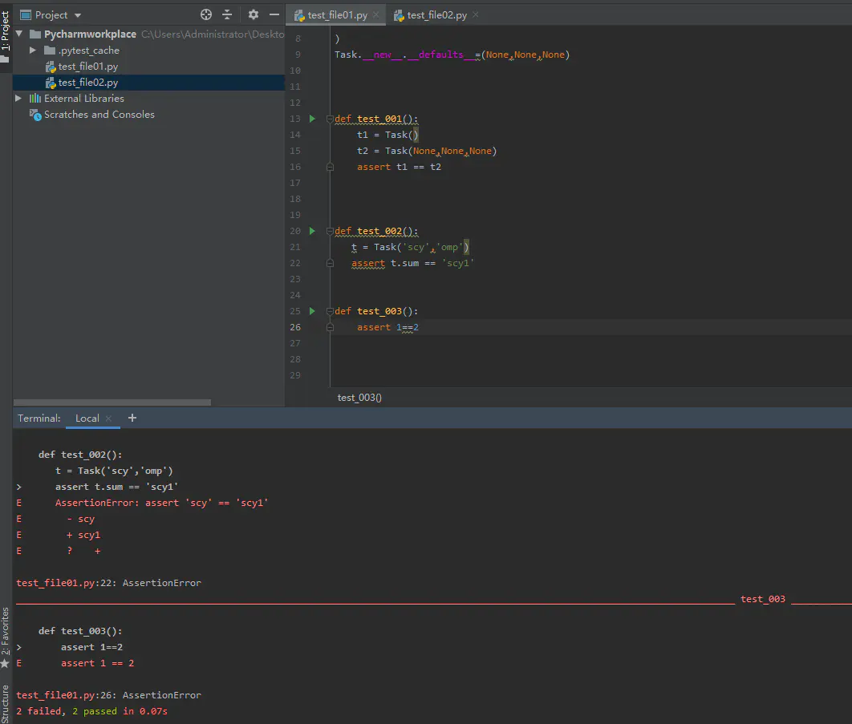The image size is (852, 724).
Task: Click line number 13 in gutter
Action: pyautogui.click(x=295, y=119)
